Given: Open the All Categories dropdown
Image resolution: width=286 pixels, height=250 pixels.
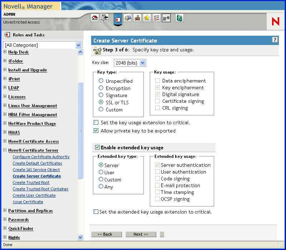Looking at the screenshot, I should pyautogui.click(x=43, y=45).
